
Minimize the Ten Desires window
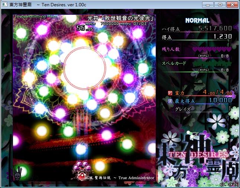click(x=208, y=4)
